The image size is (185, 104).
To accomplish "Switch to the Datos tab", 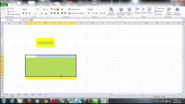I will tap(55, 5).
